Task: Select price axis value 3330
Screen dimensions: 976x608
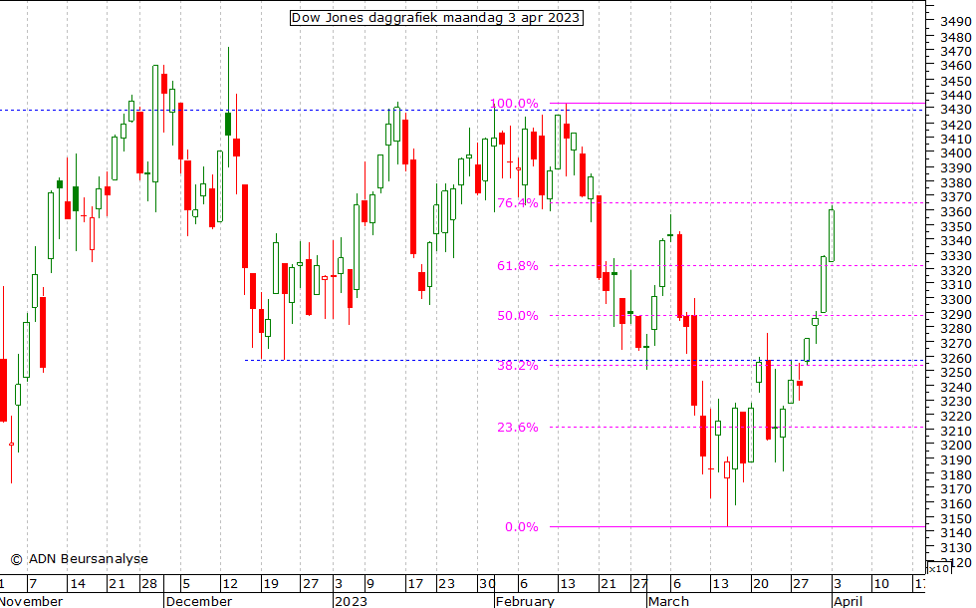Action: point(955,256)
